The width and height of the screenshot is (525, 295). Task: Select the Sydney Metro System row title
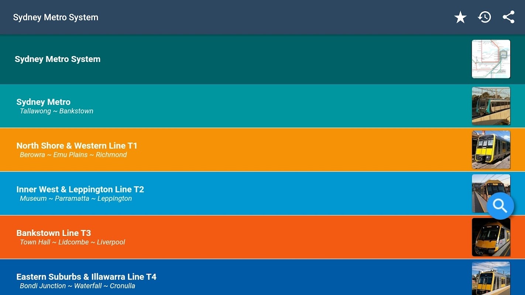pos(58,59)
